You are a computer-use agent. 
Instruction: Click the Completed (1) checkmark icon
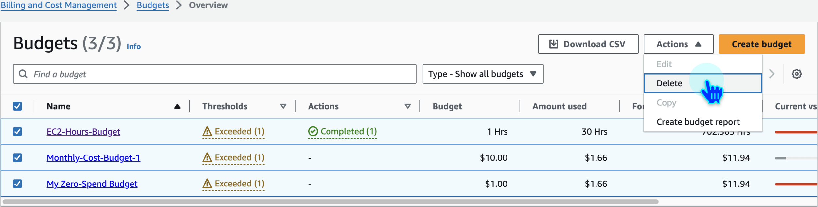pos(313,131)
